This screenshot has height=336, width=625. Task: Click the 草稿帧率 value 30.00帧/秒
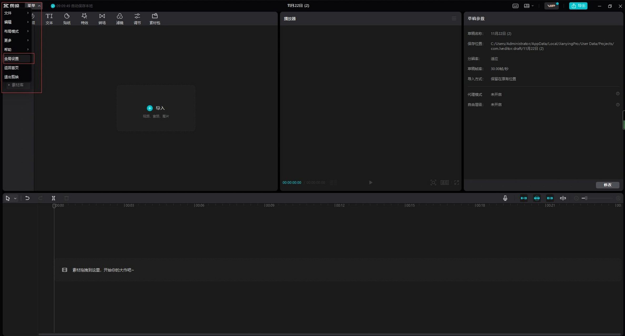pyautogui.click(x=499, y=69)
